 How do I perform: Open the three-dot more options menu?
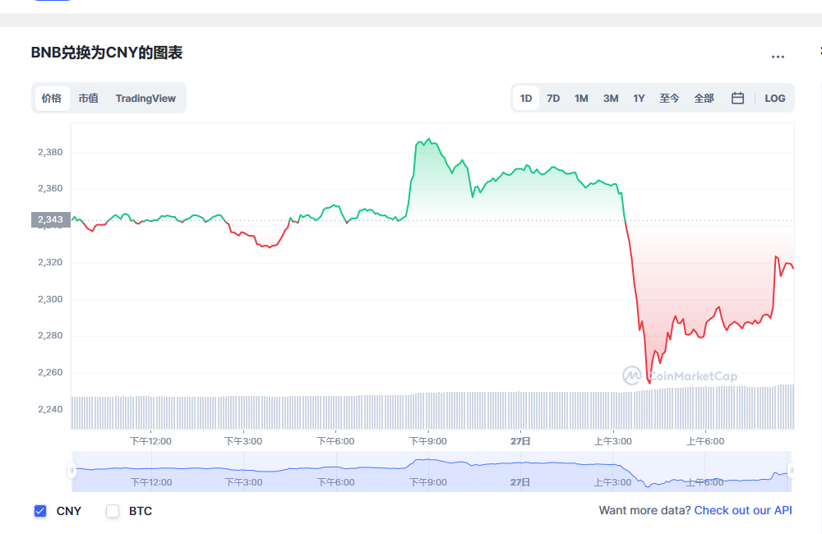click(x=778, y=57)
